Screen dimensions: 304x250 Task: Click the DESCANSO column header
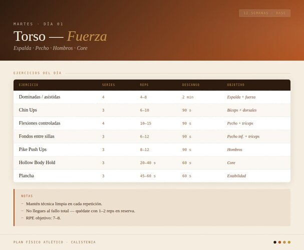pyautogui.click(x=191, y=85)
